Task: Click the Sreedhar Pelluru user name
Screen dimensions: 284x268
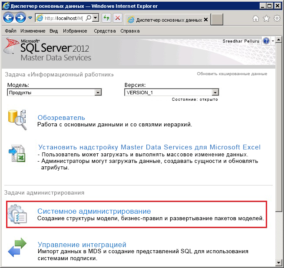Action: point(241,41)
